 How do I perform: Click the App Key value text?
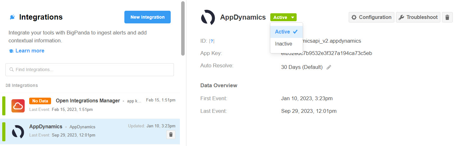click(326, 53)
